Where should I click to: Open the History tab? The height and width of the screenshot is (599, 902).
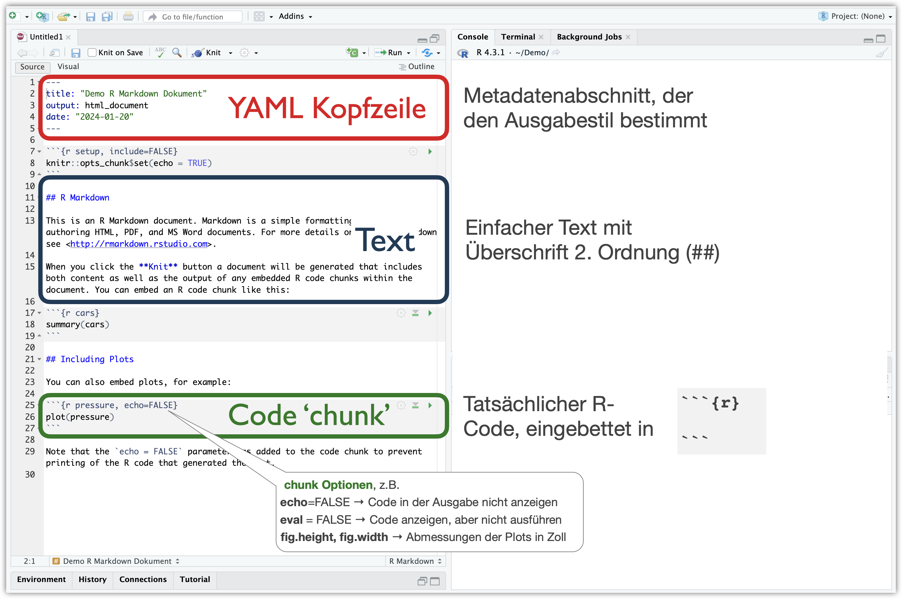pos(93,579)
